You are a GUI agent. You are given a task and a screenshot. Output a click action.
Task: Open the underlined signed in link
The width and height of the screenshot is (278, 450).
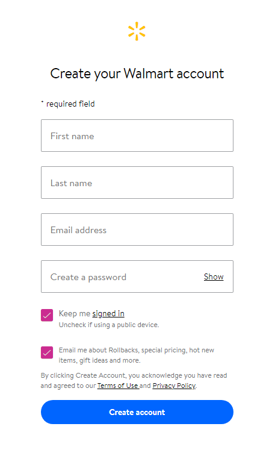point(108,313)
